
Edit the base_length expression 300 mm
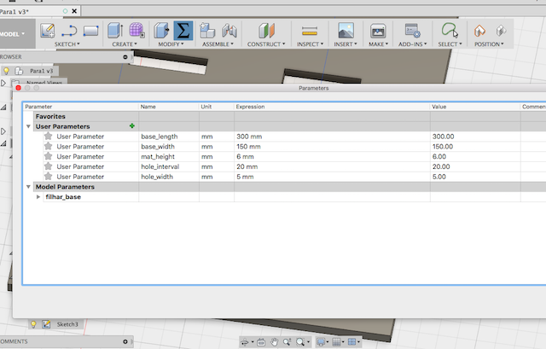coord(332,137)
